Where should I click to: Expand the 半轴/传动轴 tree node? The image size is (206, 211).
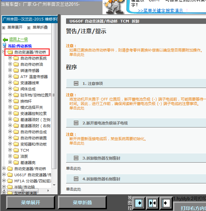4,187
